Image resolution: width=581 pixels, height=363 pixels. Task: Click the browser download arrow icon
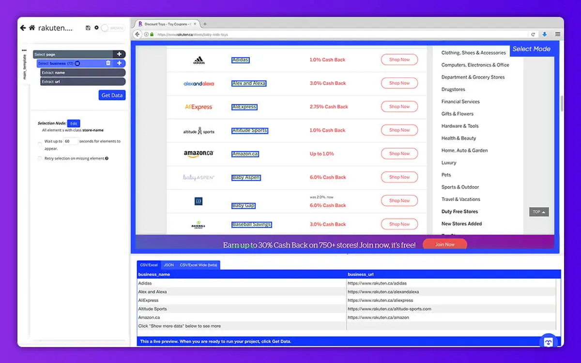point(545,34)
